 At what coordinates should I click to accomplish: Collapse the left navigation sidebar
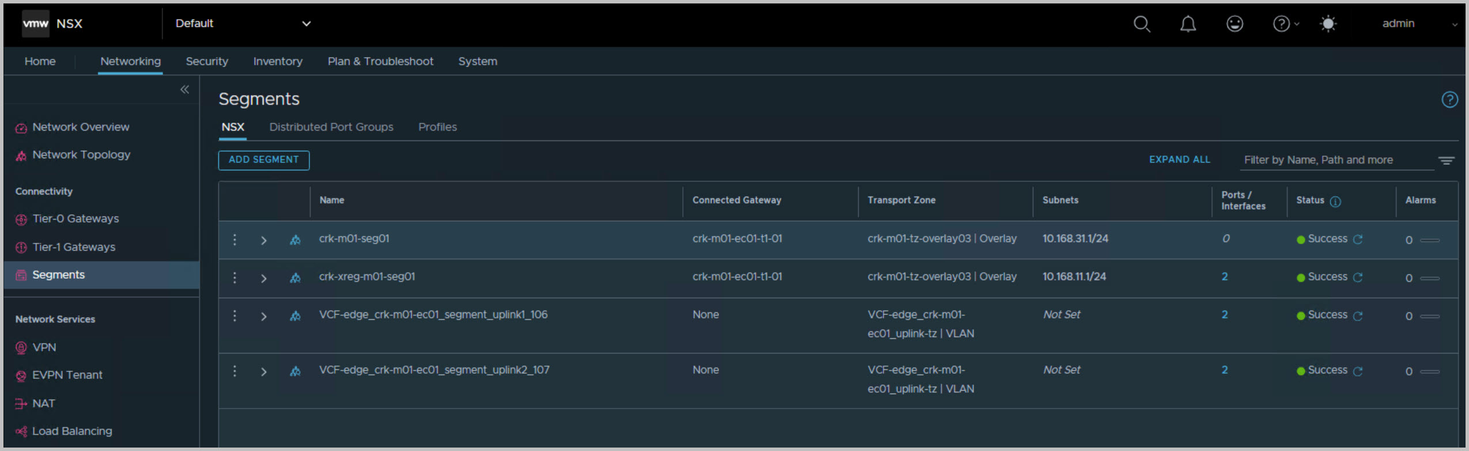pyautogui.click(x=184, y=89)
